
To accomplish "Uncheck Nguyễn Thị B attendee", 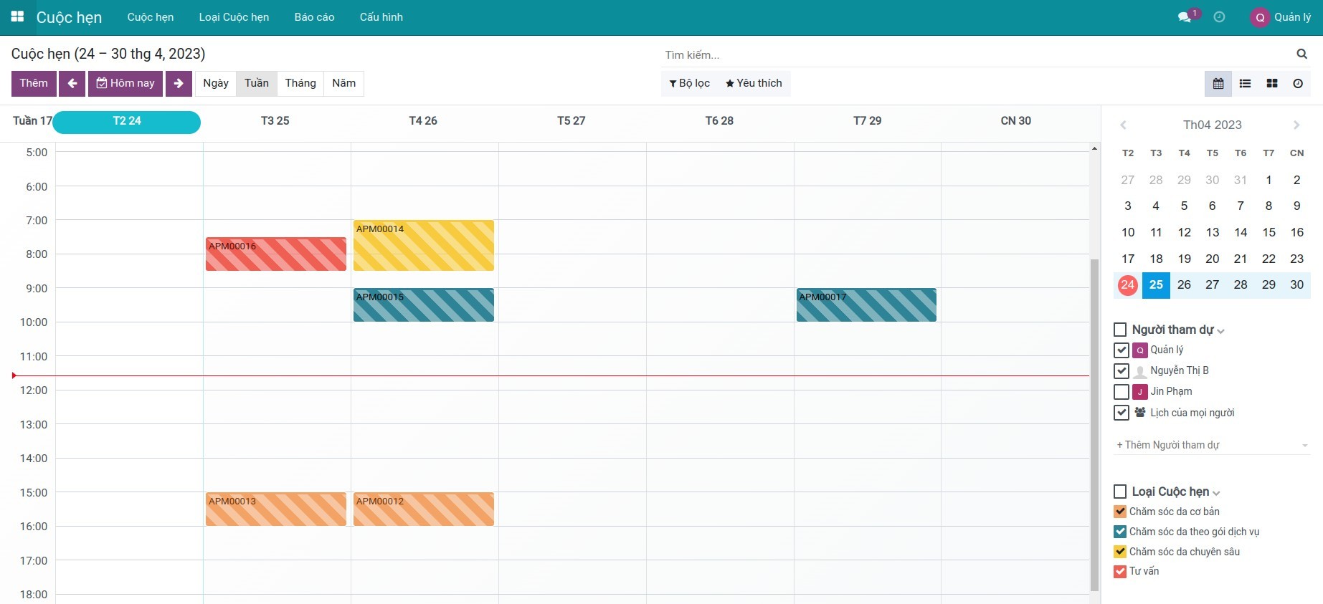I will (x=1122, y=371).
